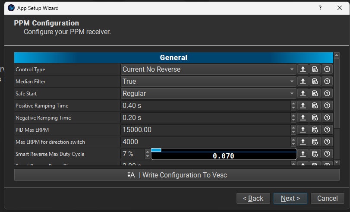Click the upload arrow icon for Smart Reverse Max Duty Cycle
This screenshot has height=212, width=350.
[x=303, y=154]
